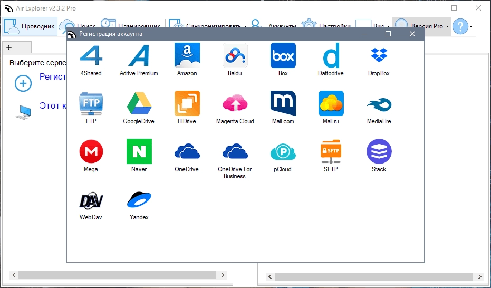Choose the GoogleDrive icon
This screenshot has height=288, width=491.
[139, 103]
